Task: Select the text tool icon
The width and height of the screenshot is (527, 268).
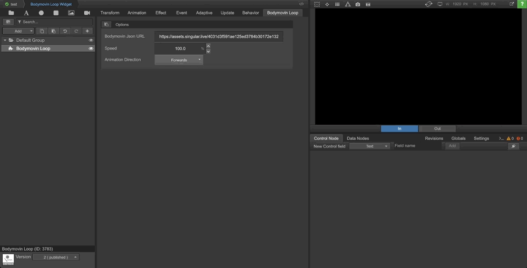Action: [26, 13]
